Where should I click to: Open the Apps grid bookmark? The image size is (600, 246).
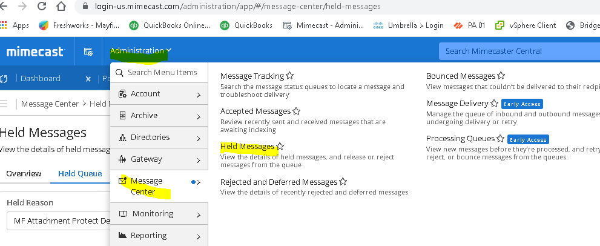(x=15, y=25)
